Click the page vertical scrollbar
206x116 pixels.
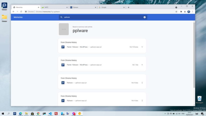pyautogui.click(x=194, y=54)
